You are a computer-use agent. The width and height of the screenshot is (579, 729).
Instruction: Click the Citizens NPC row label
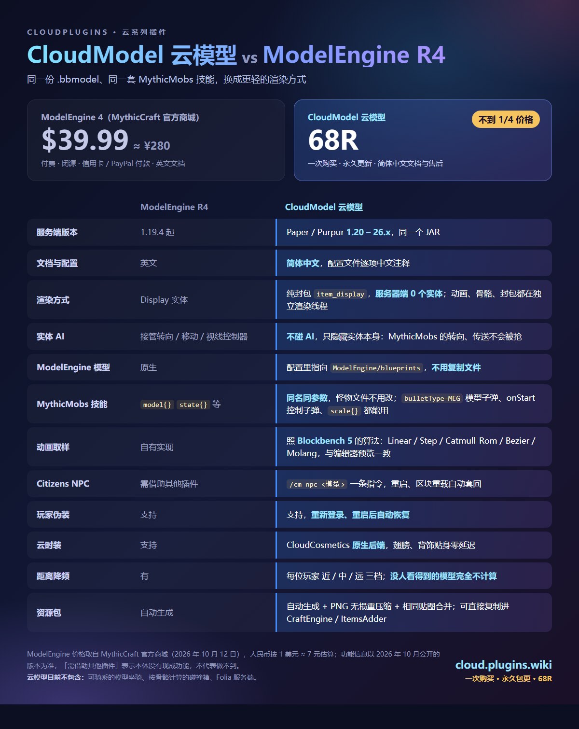coord(63,484)
